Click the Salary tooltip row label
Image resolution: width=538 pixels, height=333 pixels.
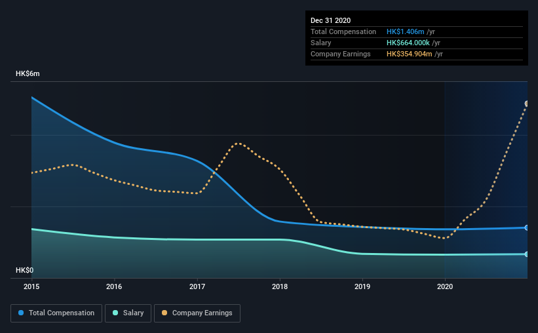click(321, 43)
